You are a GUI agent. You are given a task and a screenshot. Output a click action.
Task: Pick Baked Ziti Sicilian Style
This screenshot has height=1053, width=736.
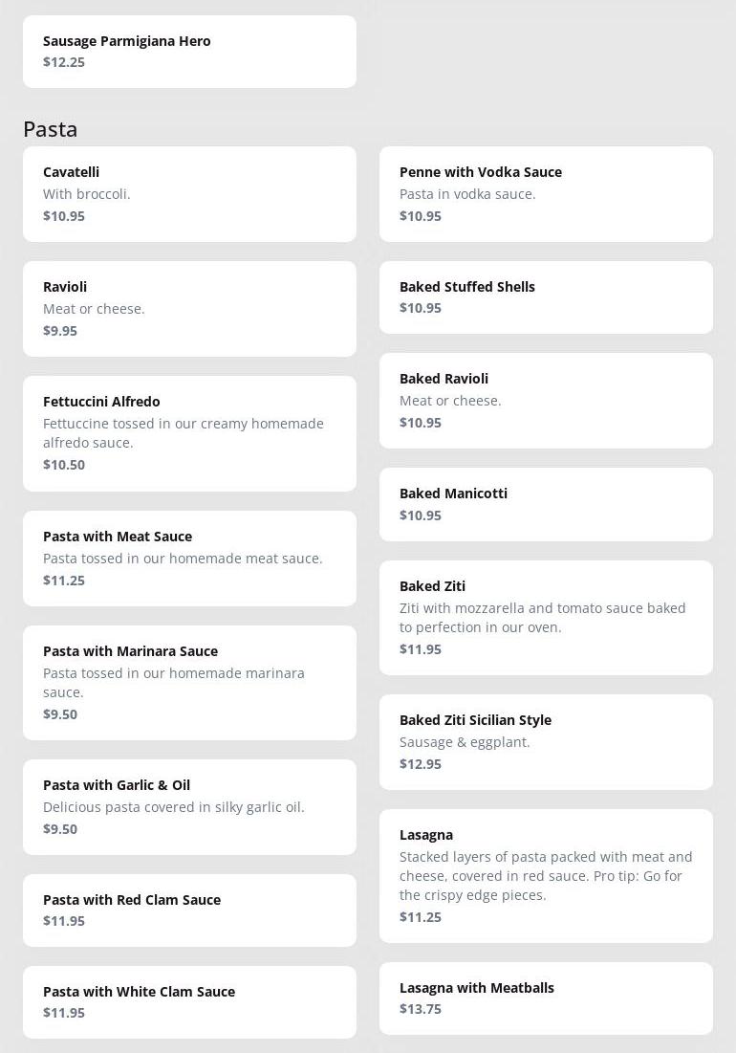pyautogui.click(x=546, y=742)
